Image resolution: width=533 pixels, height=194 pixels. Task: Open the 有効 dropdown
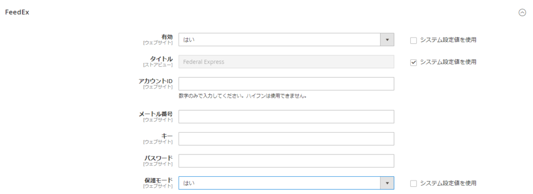click(286, 40)
